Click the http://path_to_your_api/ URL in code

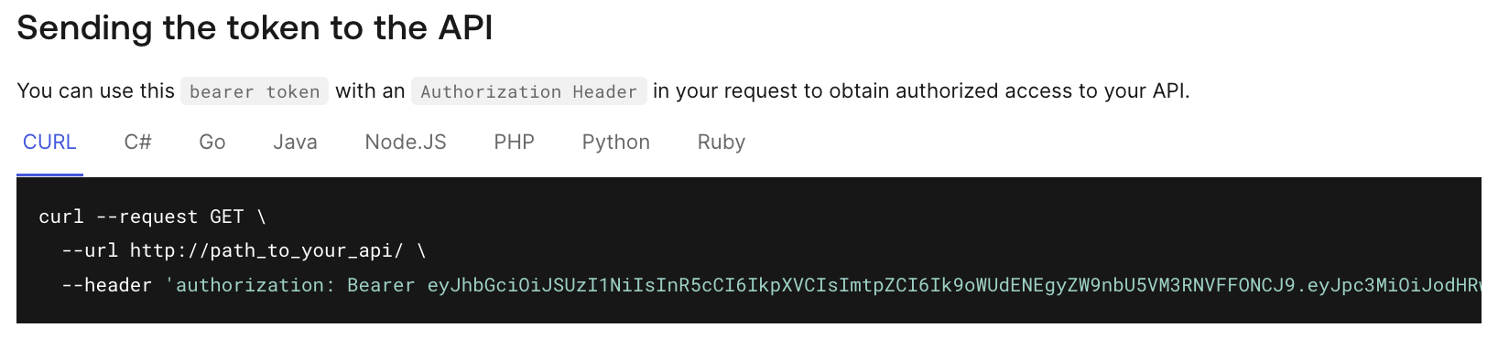coord(266,250)
